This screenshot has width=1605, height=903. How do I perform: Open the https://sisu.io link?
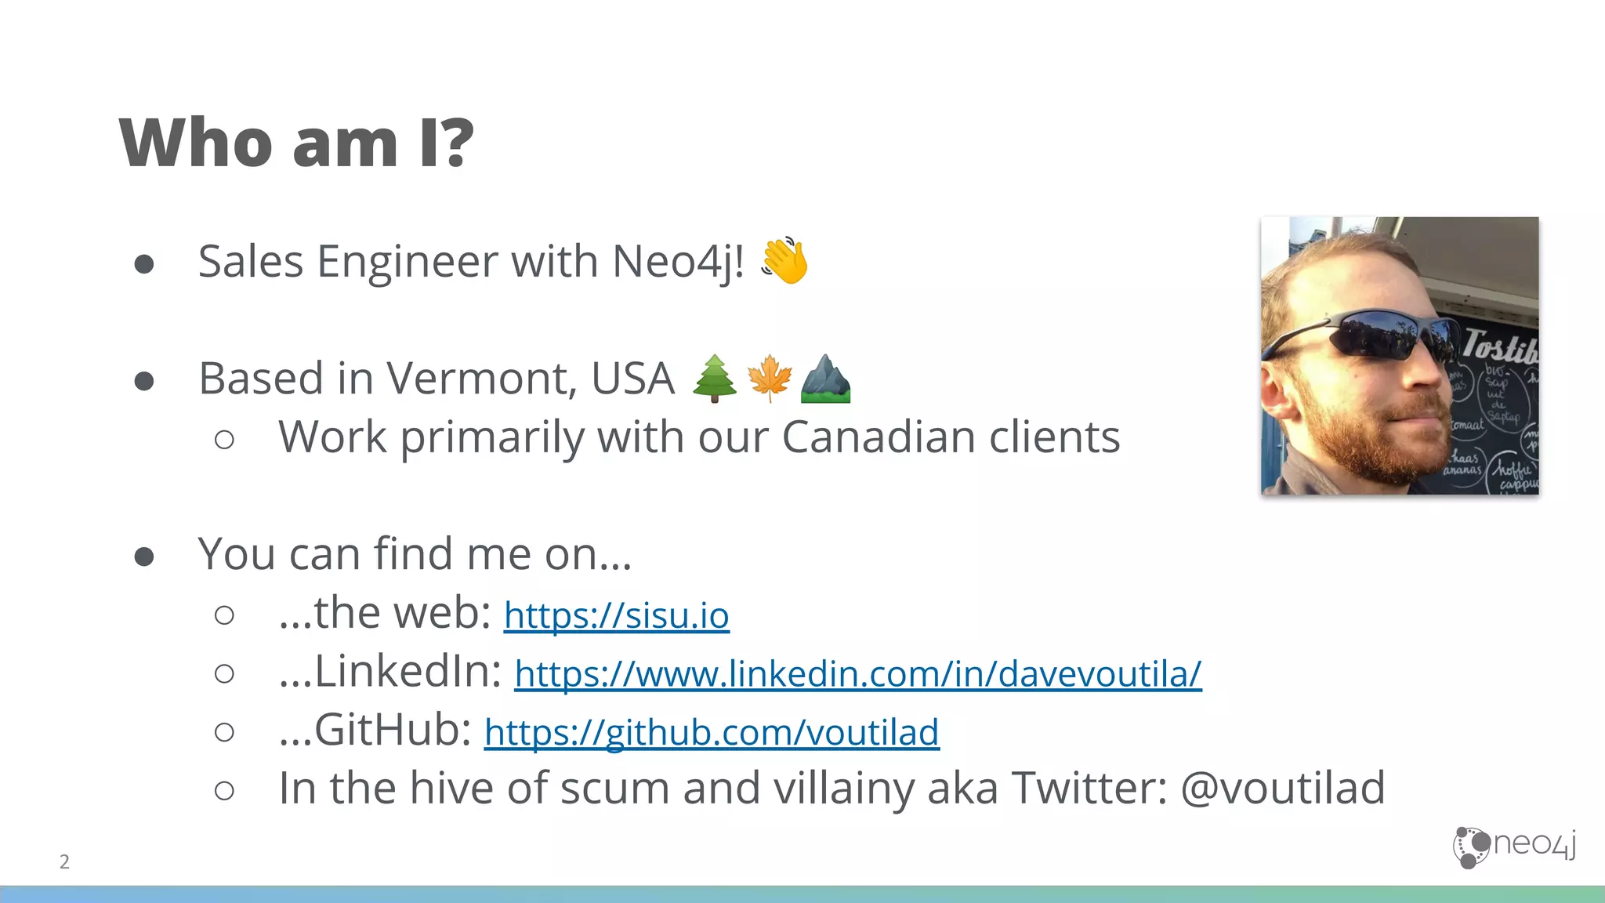(x=616, y=615)
